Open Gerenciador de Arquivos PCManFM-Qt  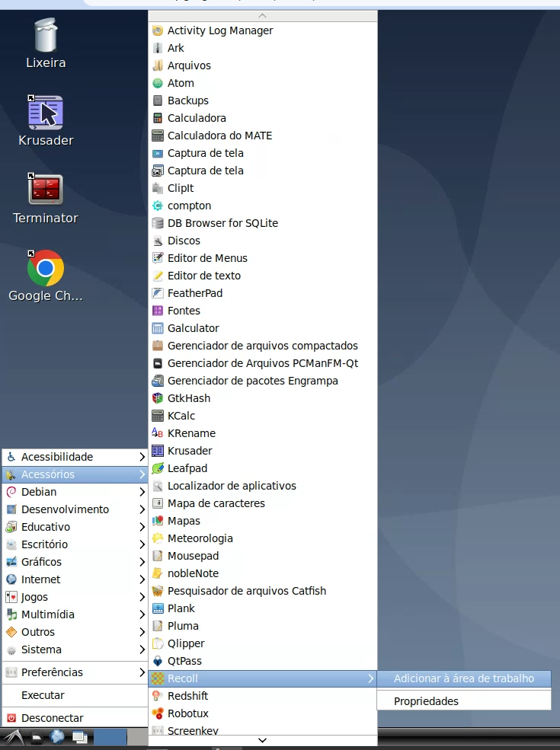pyautogui.click(x=263, y=363)
